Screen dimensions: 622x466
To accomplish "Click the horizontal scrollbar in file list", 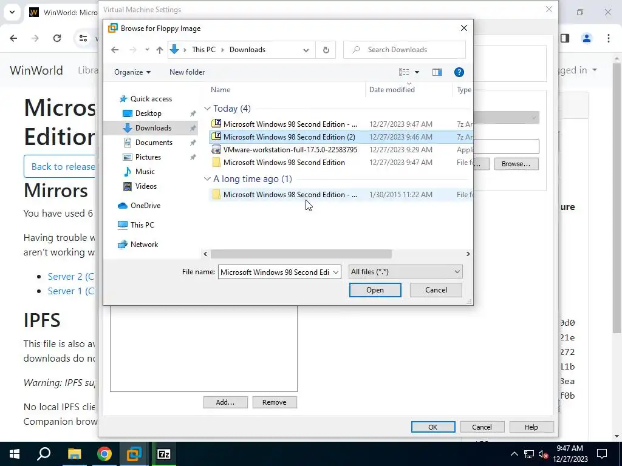I will tap(301, 254).
